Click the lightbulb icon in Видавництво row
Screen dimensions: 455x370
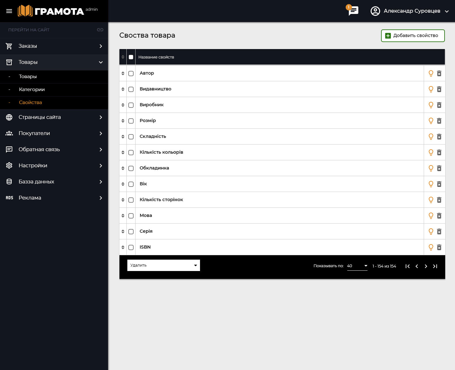pos(431,89)
